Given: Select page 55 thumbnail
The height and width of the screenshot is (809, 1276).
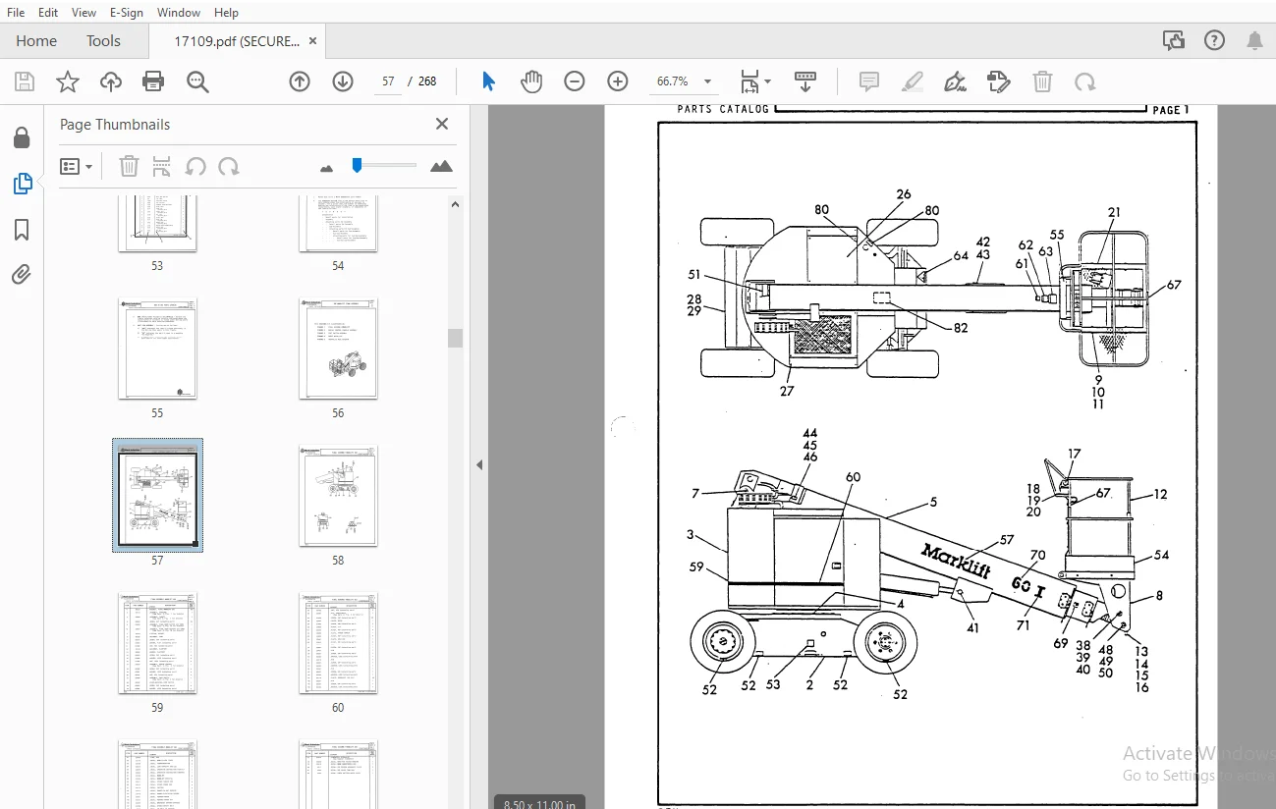Looking at the screenshot, I should [157, 350].
